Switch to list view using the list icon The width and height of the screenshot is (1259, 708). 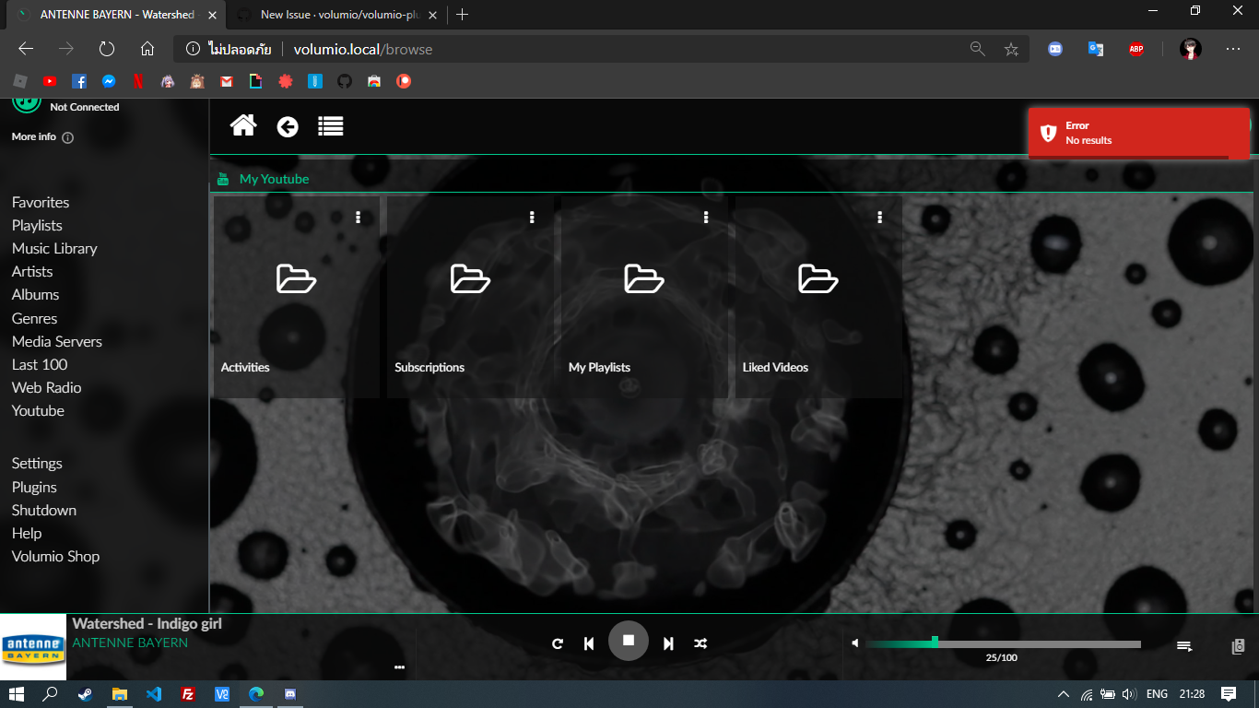pyautogui.click(x=331, y=126)
